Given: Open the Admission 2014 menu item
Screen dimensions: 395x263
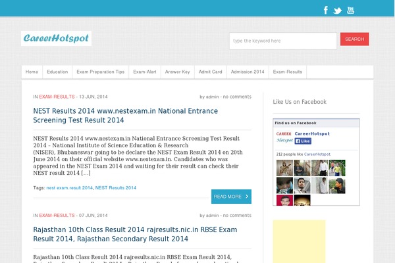Looking at the screenshot, I should click(x=248, y=72).
